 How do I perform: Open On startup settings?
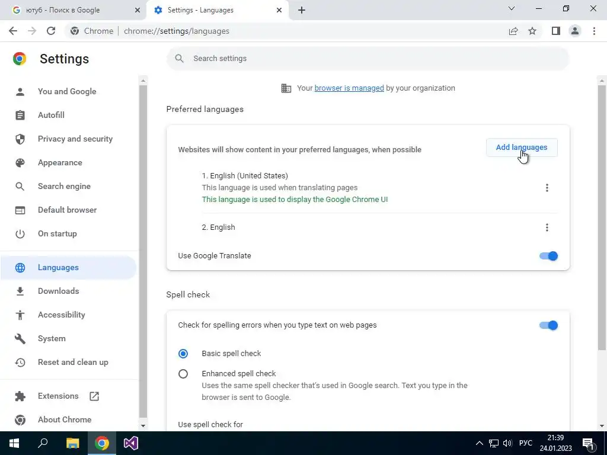click(68, 233)
